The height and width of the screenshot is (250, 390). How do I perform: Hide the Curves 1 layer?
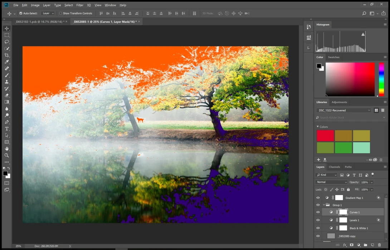pyautogui.click(x=318, y=212)
